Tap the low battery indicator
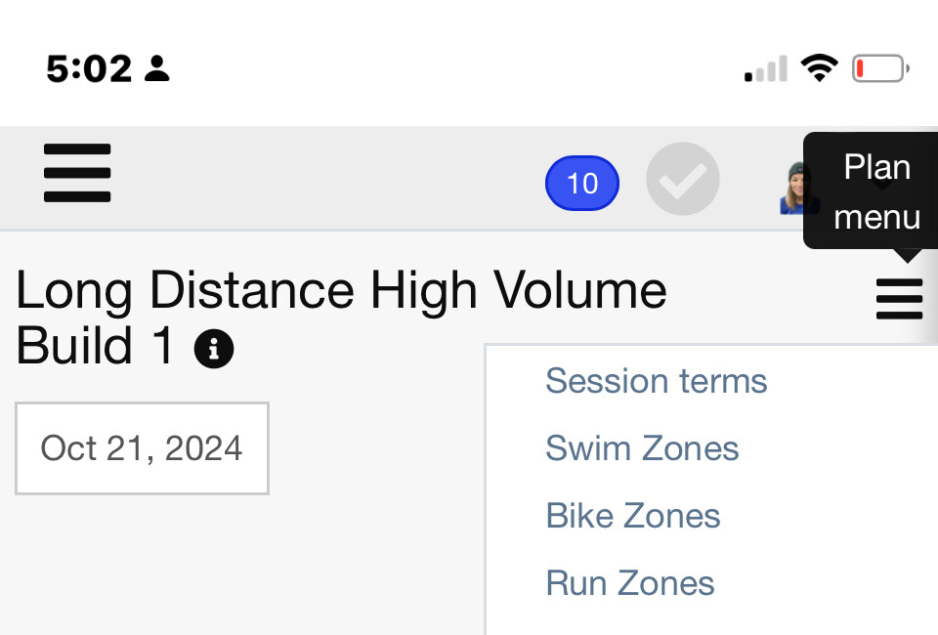938x635 pixels. coord(880,68)
